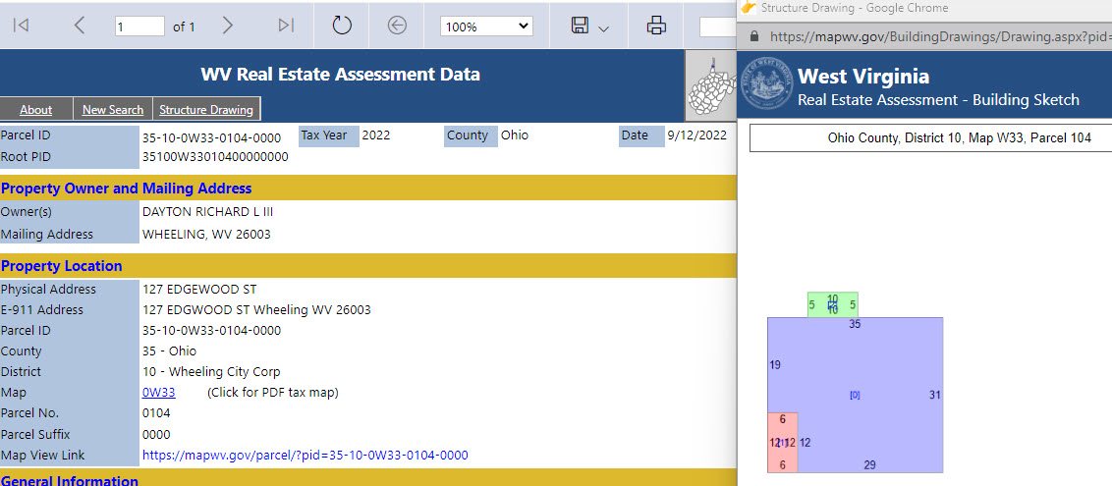Select the New Search tab
1112x486 pixels.
click(112, 110)
